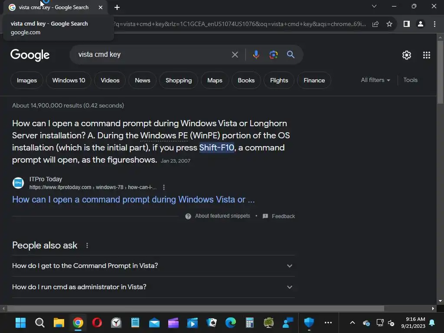Go to Google home via logo
Viewport: 444px width, 333px height.
(x=30, y=55)
